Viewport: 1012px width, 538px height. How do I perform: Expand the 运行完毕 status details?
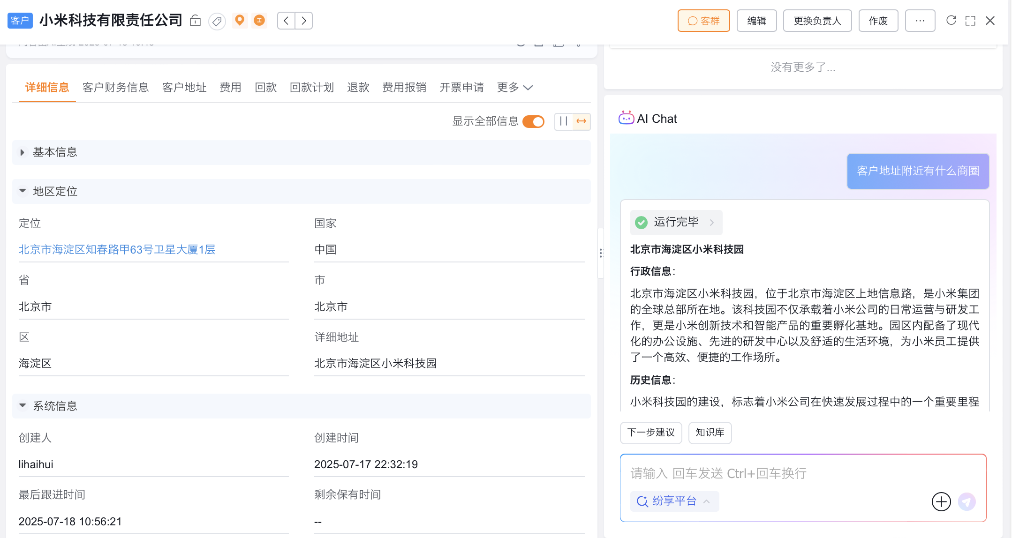676,222
